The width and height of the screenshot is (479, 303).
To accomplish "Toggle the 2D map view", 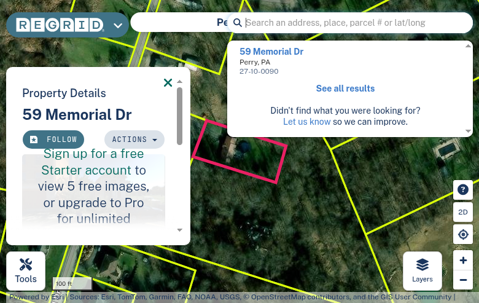I will point(463,212).
